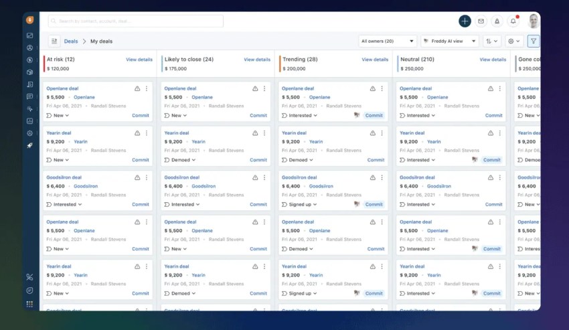This screenshot has height=330, width=569.
Task: Click the list view icon beside the Deals breadcrumb
Action: (54, 41)
